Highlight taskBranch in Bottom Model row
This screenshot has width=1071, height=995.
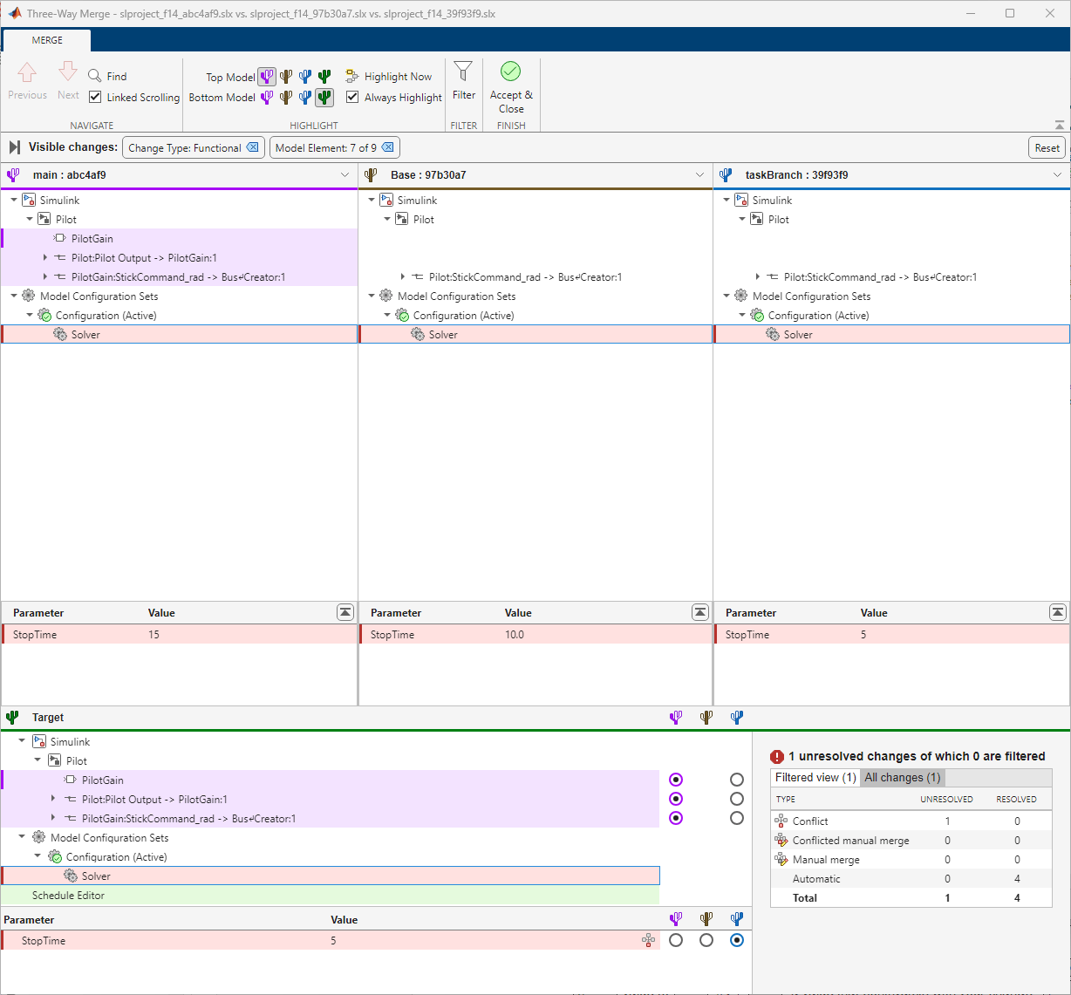(x=305, y=98)
